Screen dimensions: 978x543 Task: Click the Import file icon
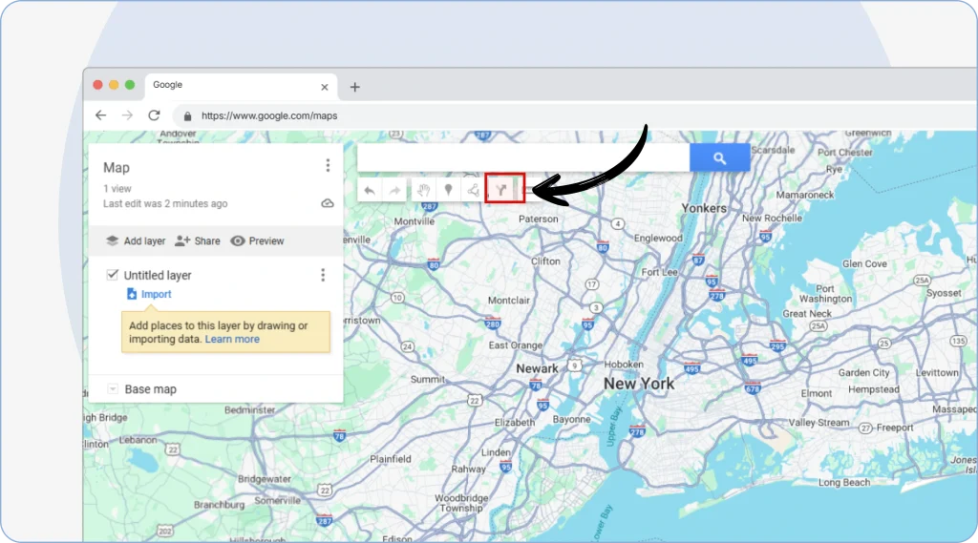[x=132, y=294]
